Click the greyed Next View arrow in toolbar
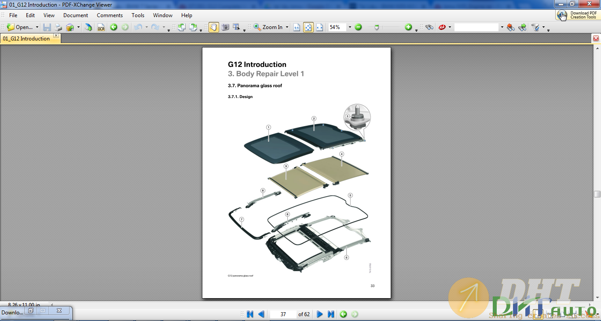601x321 pixels. (125, 27)
